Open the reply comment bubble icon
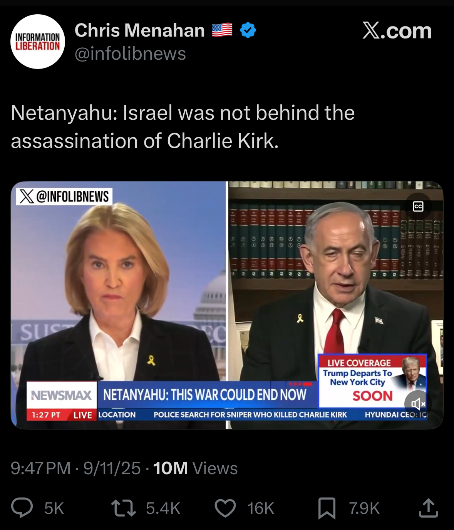Viewport: 454px width, 530px height. point(22,508)
